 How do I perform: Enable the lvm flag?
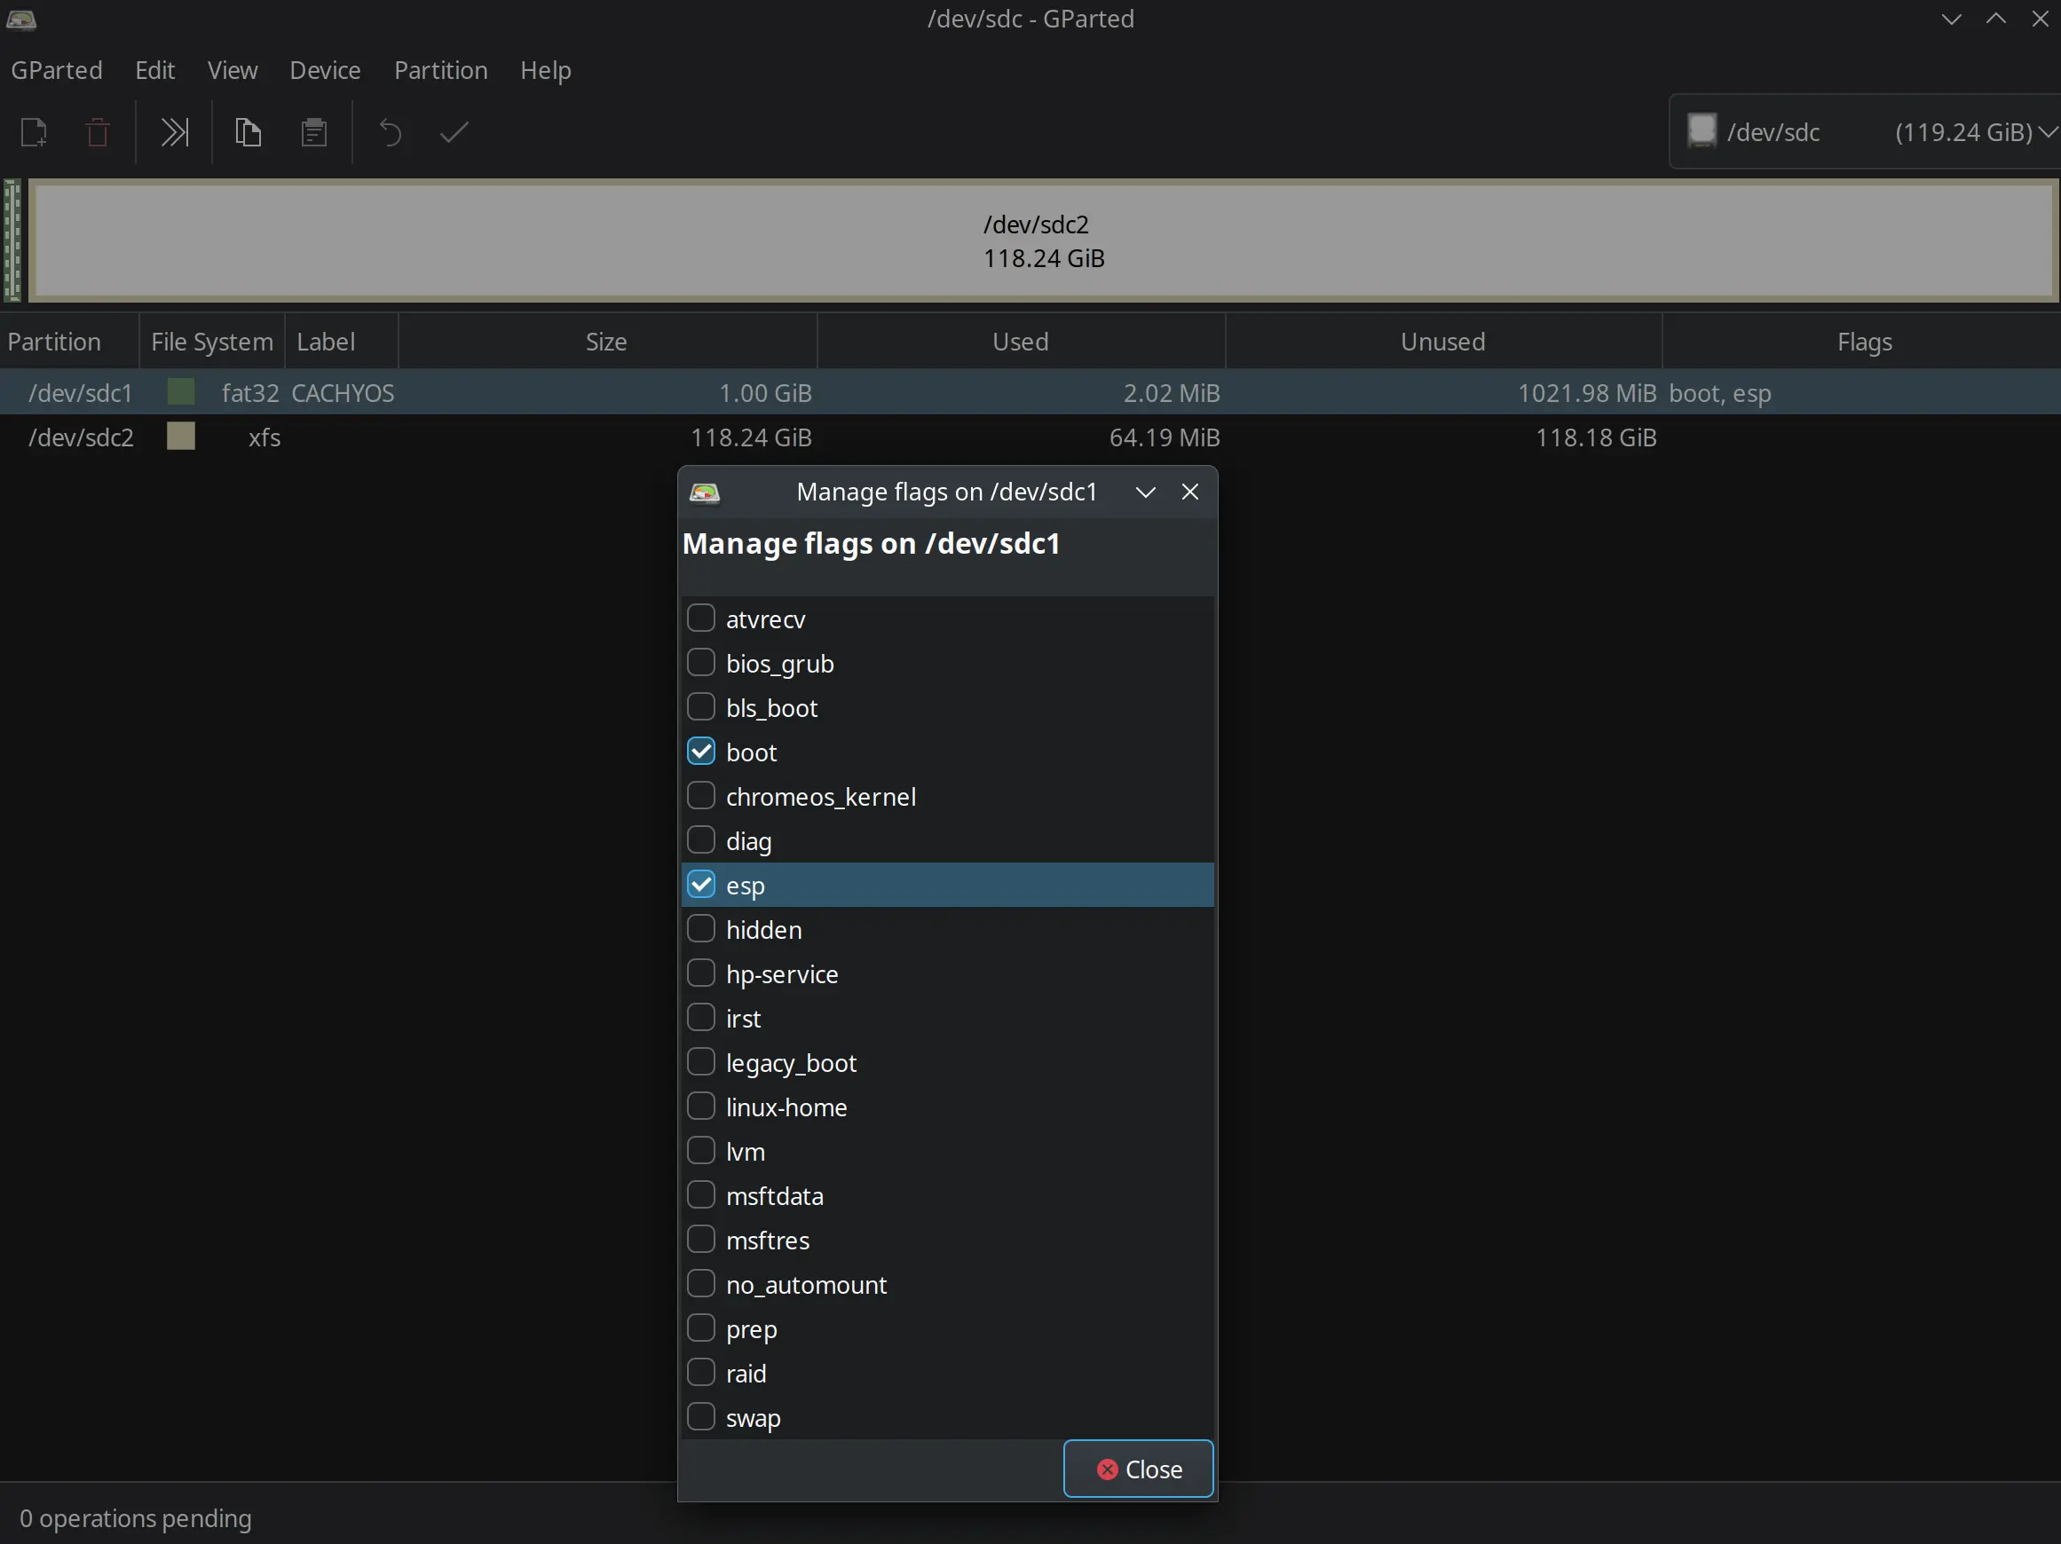click(x=700, y=1151)
